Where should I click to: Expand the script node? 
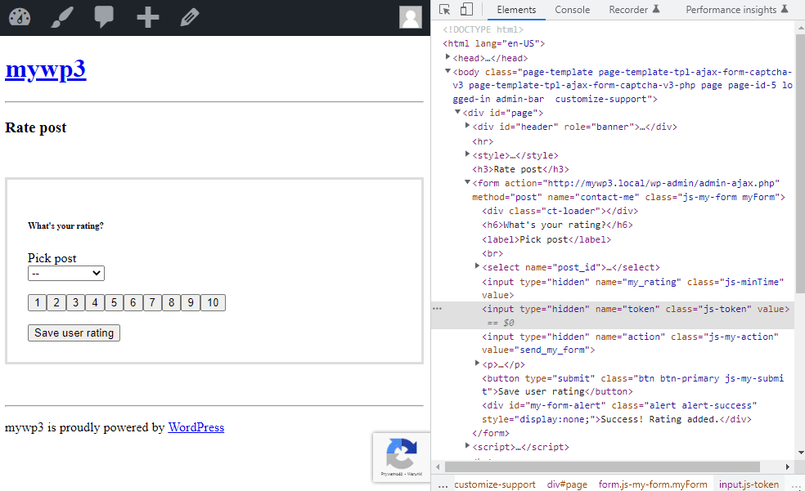[467, 445]
